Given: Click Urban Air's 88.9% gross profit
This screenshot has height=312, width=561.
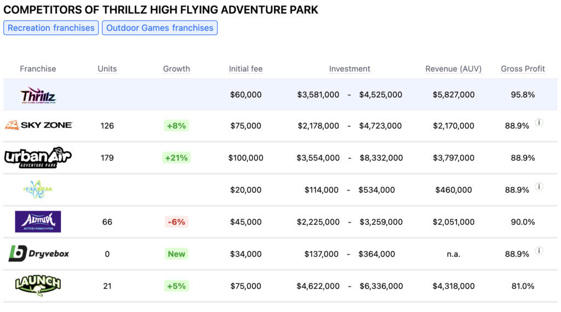Looking at the screenshot, I should pyautogui.click(x=523, y=157).
